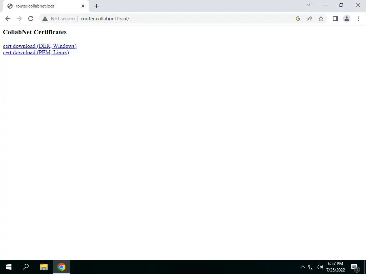
Task: Close the Chrome window
Action: (x=357, y=5)
